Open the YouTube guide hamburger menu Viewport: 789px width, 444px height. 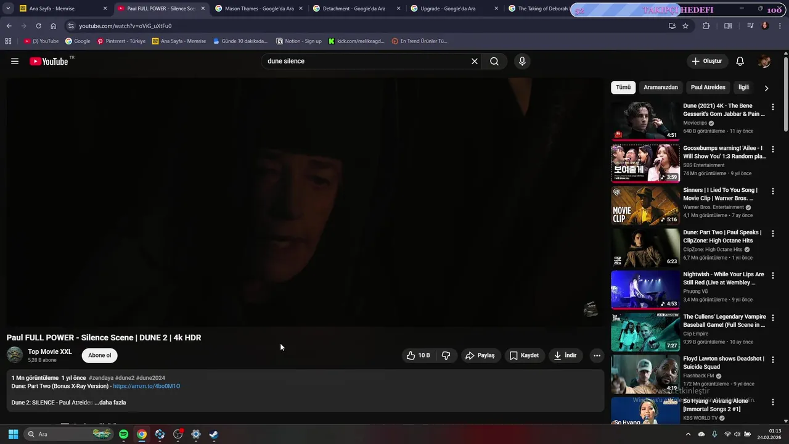[15, 61]
